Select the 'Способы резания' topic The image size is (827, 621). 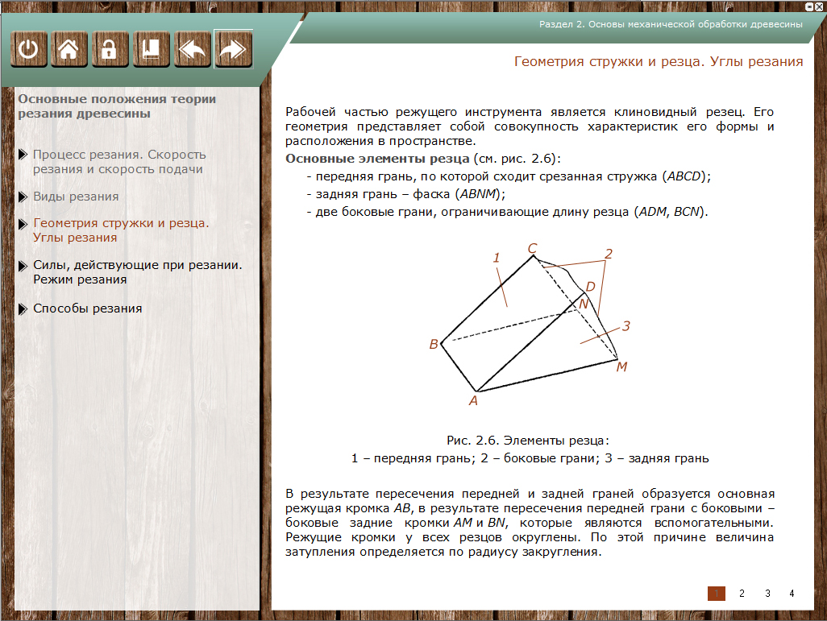[87, 308]
